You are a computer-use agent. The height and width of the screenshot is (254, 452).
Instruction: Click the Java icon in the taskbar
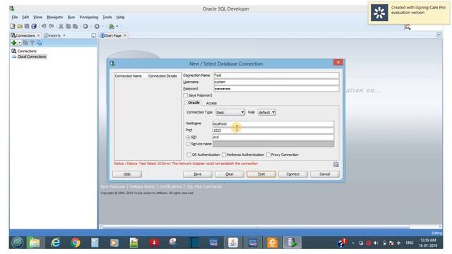[232, 243]
